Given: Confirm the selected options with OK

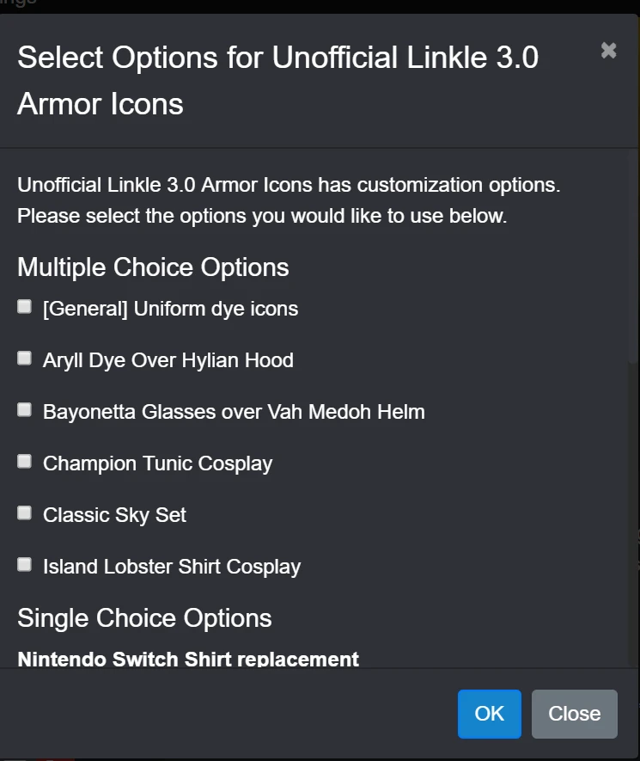Looking at the screenshot, I should point(489,714).
